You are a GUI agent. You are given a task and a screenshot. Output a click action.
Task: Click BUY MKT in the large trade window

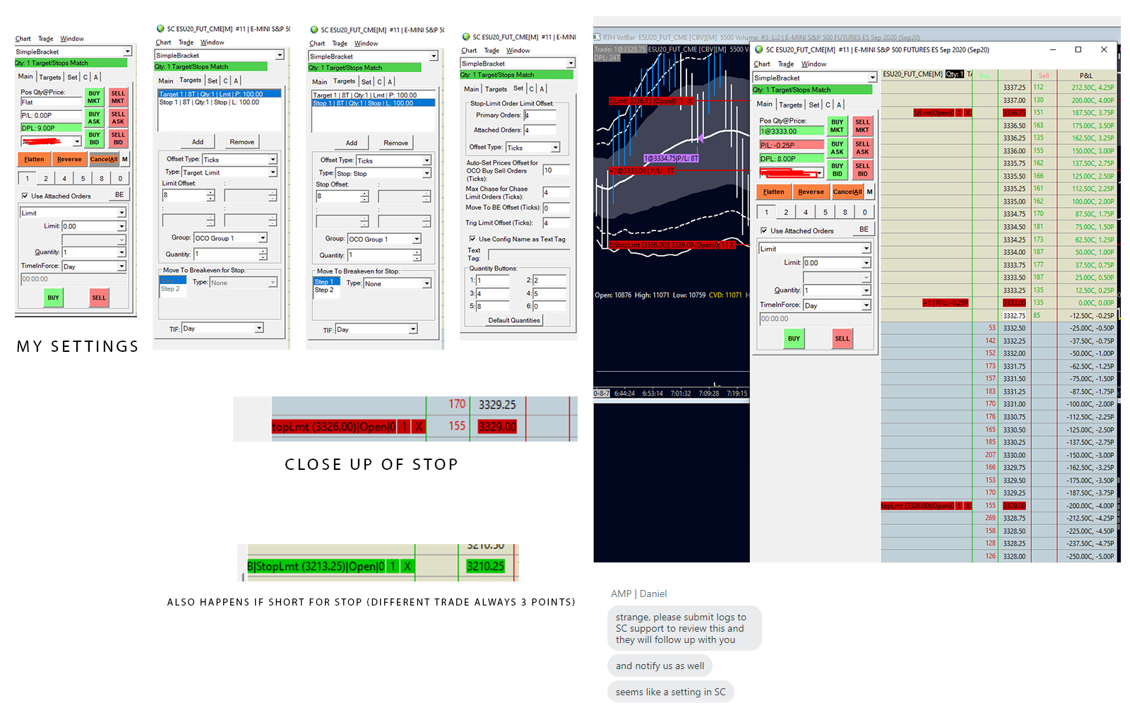837,126
